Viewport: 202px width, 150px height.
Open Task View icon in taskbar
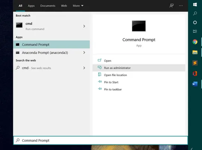(x=195, y=31)
